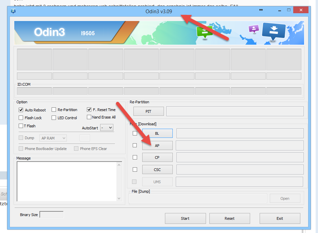Tick the checkbox beside the BL button
This screenshot has width=318, height=233.
[135, 133]
